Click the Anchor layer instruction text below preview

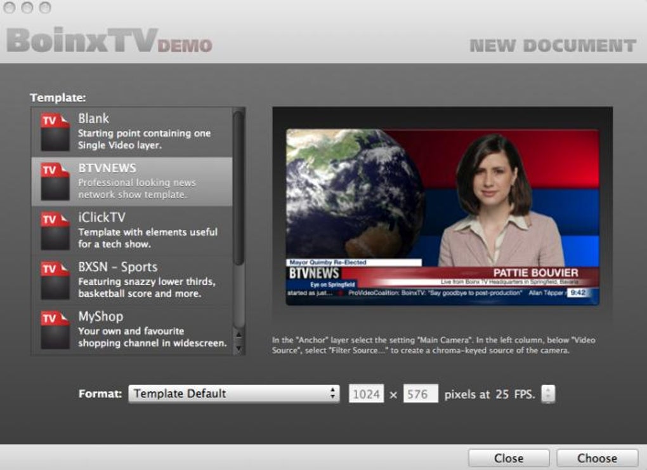tap(433, 346)
